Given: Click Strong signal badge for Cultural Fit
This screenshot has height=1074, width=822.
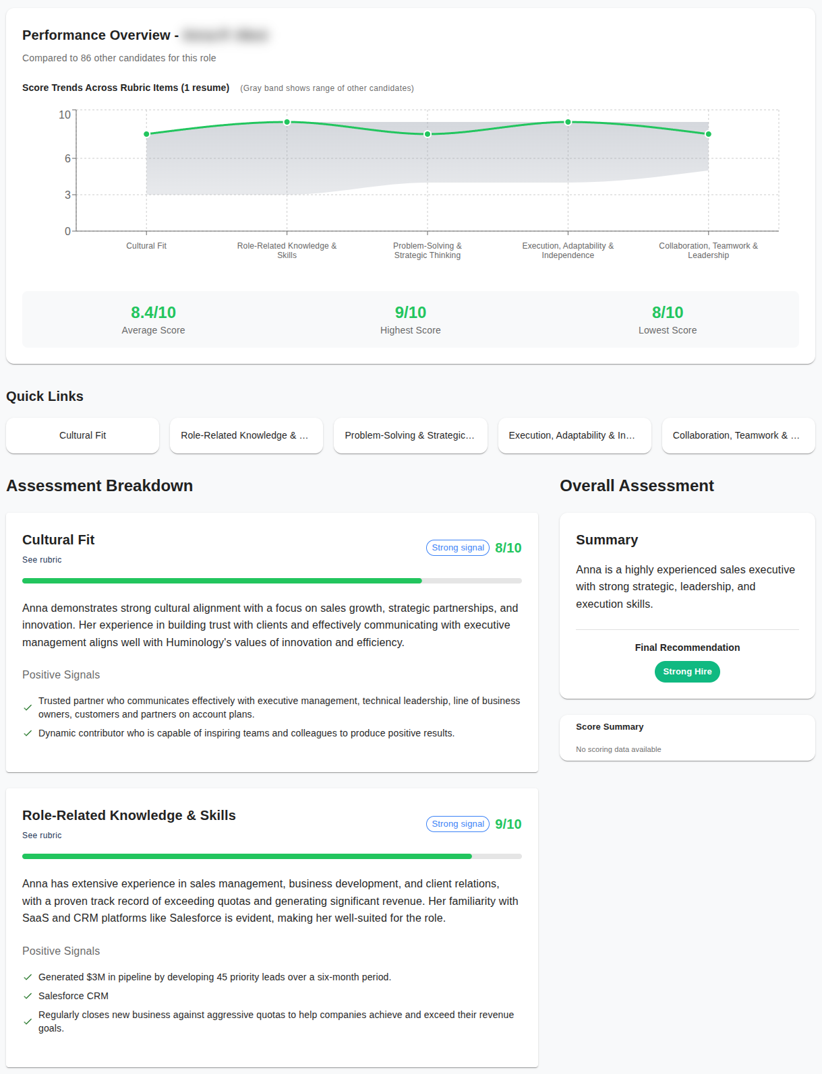Looking at the screenshot, I should pos(458,548).
